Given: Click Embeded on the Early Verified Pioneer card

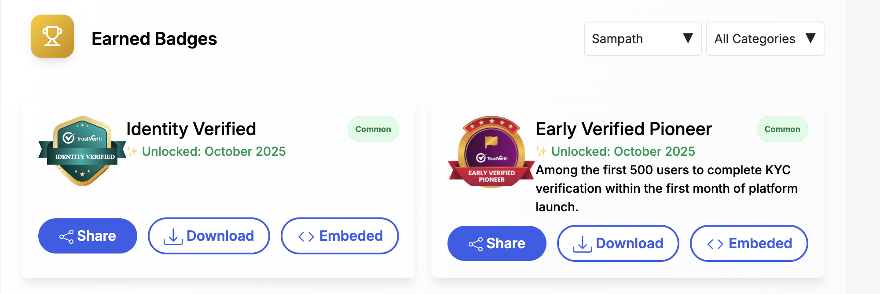Looking at the screenshot, I should click(748, 243).
